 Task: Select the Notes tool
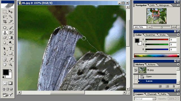5,59
